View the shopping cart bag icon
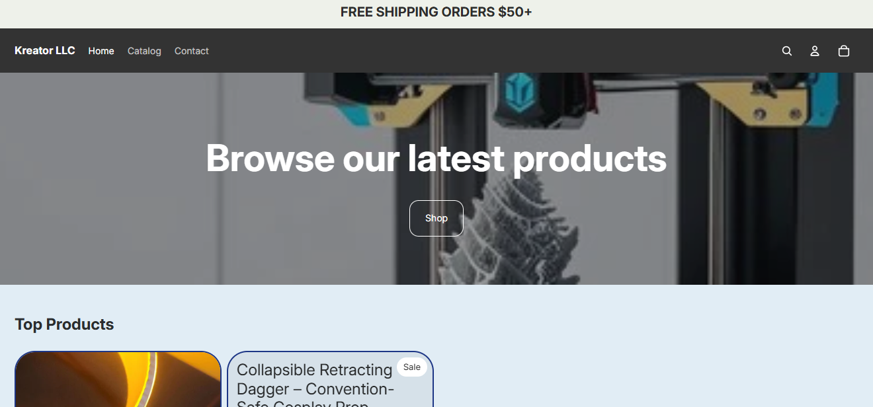 [844, 51]
